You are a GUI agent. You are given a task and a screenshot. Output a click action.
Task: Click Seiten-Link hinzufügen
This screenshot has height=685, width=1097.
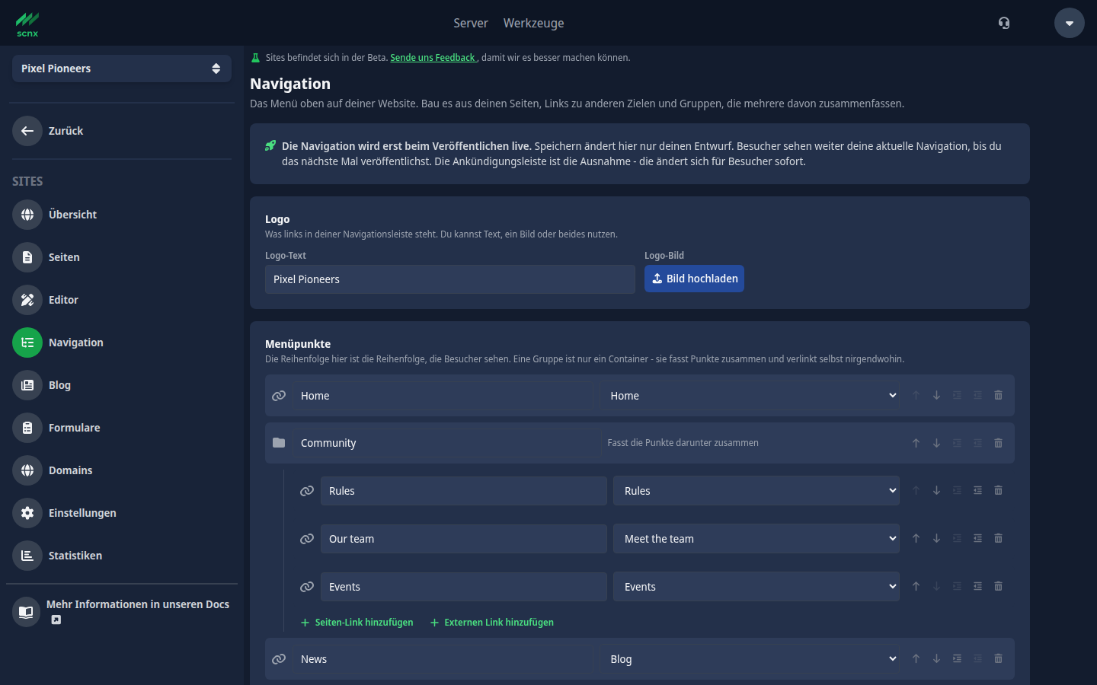pyautogui.click(x=357, y=623)
